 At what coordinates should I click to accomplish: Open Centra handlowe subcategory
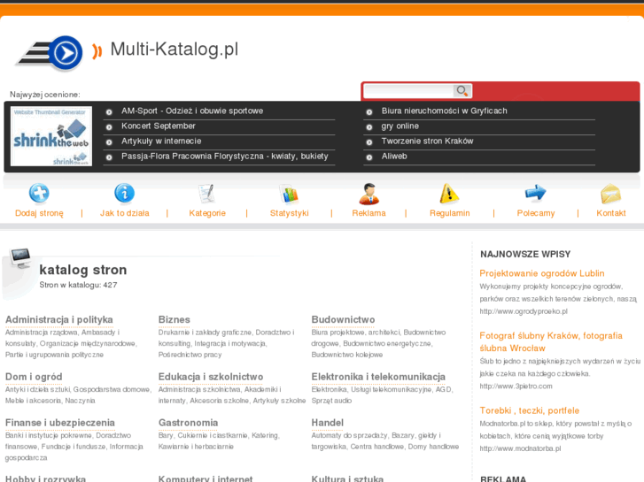377,447
